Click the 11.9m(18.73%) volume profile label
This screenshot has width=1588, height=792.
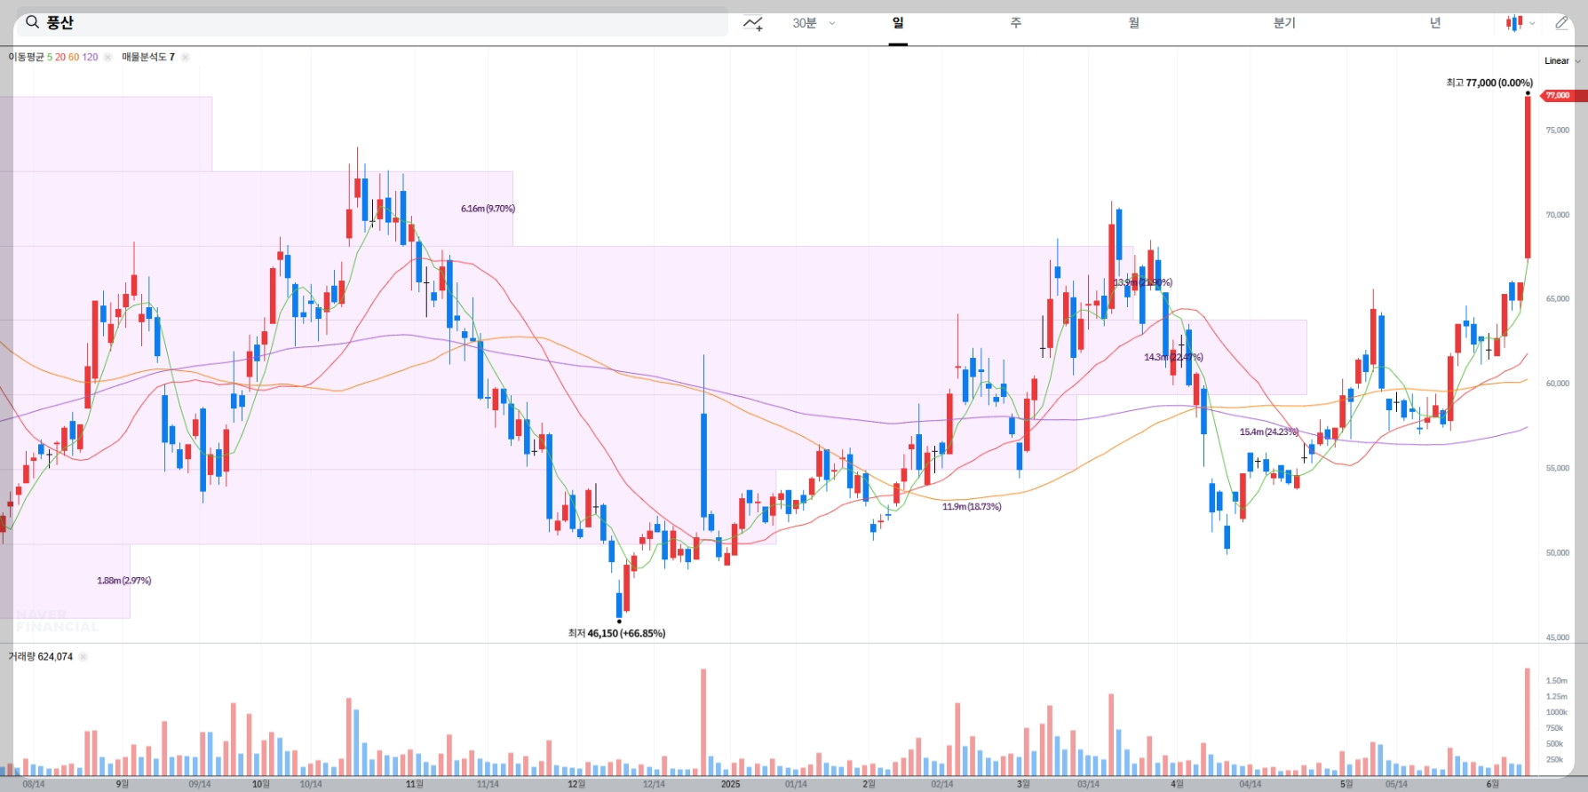click(972, 507)
